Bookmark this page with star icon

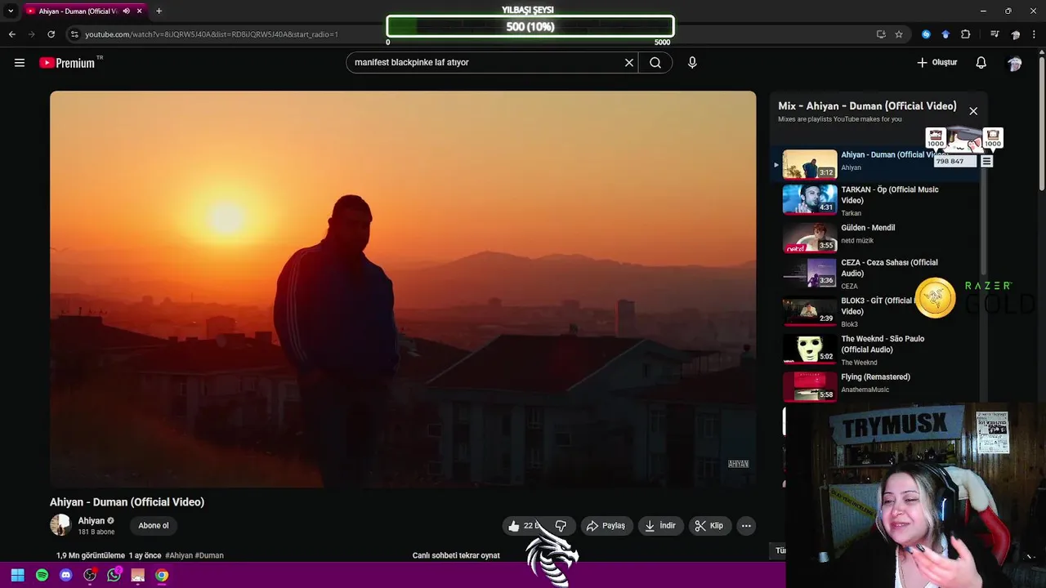tap(899, 34)
